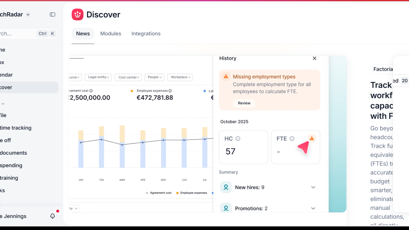Click the notification bell icon
409x230 pixels.
[52, 216]
